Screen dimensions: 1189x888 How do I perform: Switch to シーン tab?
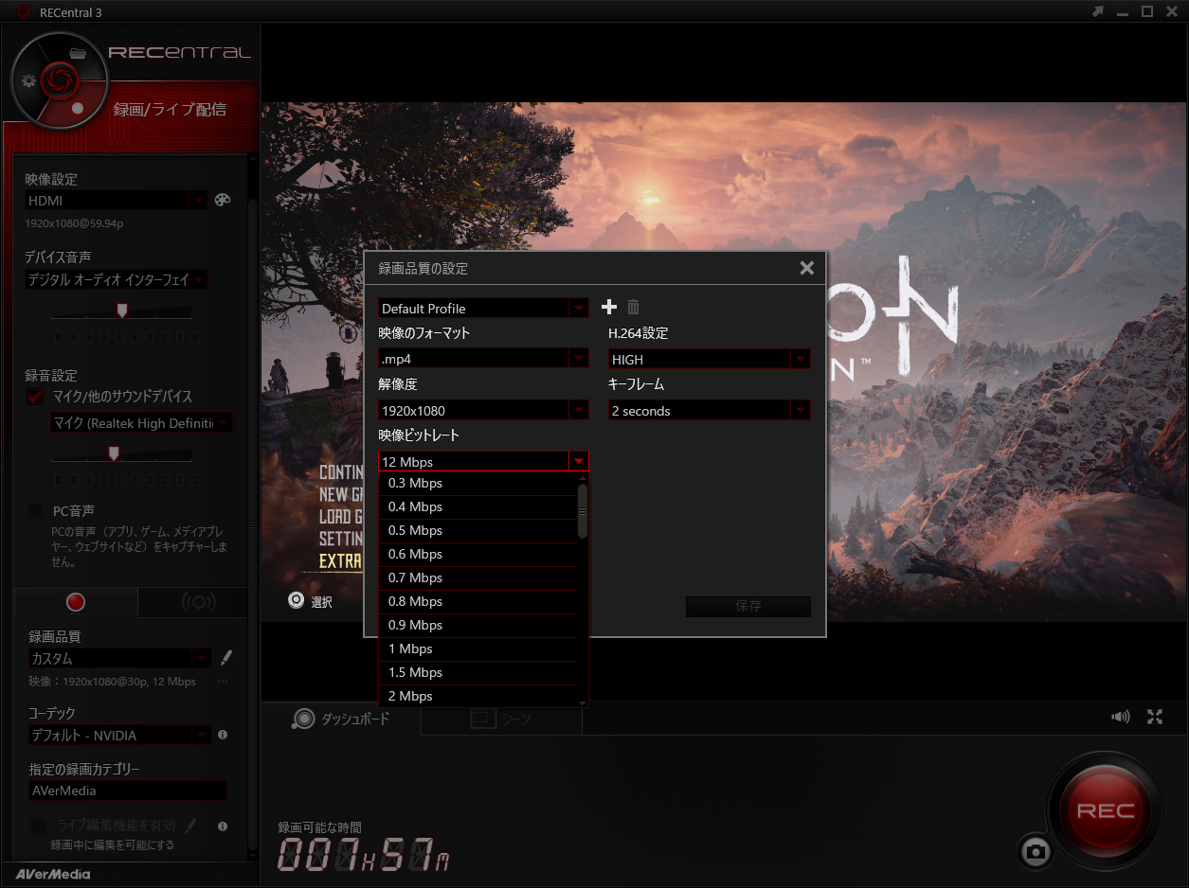coord(501,719)
